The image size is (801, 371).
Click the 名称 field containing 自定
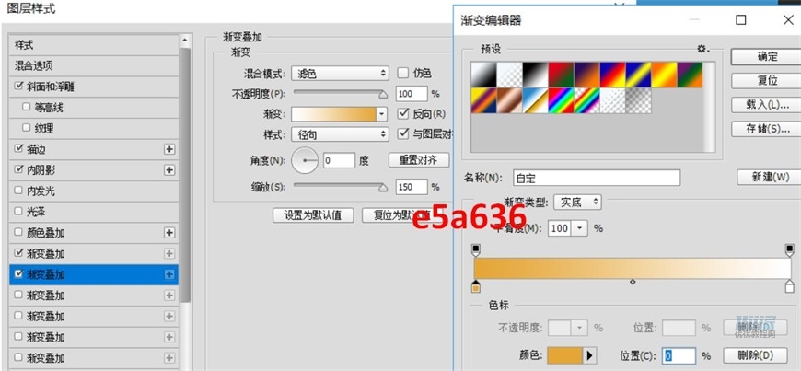click(597, 178)
